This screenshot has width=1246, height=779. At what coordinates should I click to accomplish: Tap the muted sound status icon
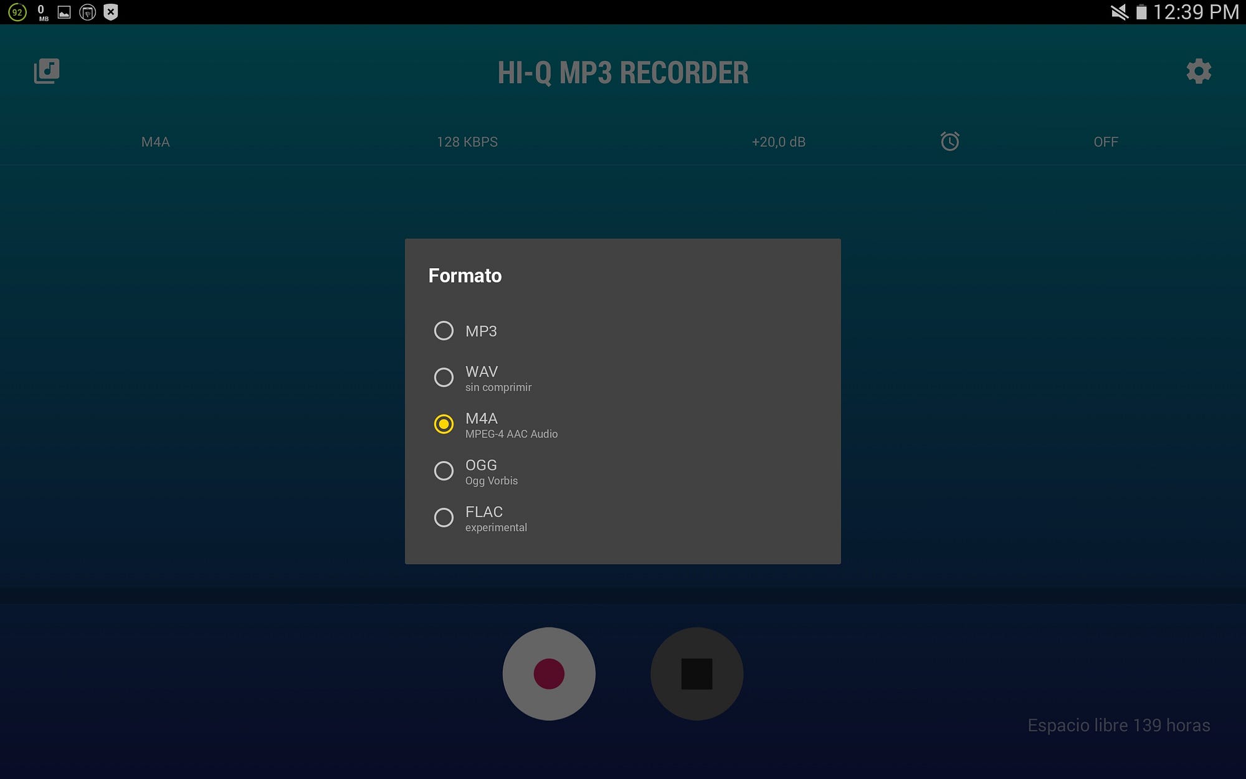coord(1120,12)
